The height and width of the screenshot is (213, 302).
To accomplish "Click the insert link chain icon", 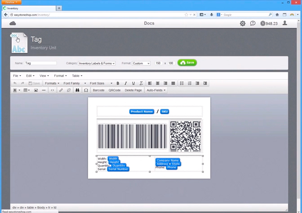I will click(x=61, y=90).
